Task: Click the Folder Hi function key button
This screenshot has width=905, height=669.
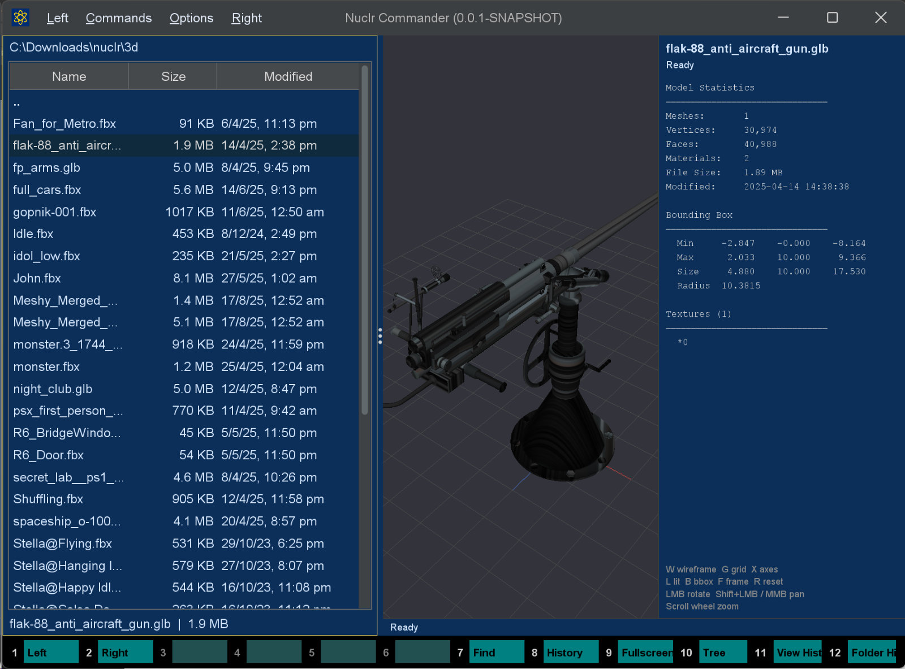Action: pyautogui.click(x=872, y=652)
